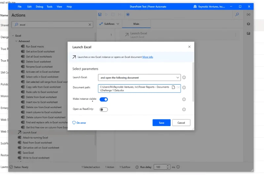
Task: Open the Tools menu
Action: [49, 7]
